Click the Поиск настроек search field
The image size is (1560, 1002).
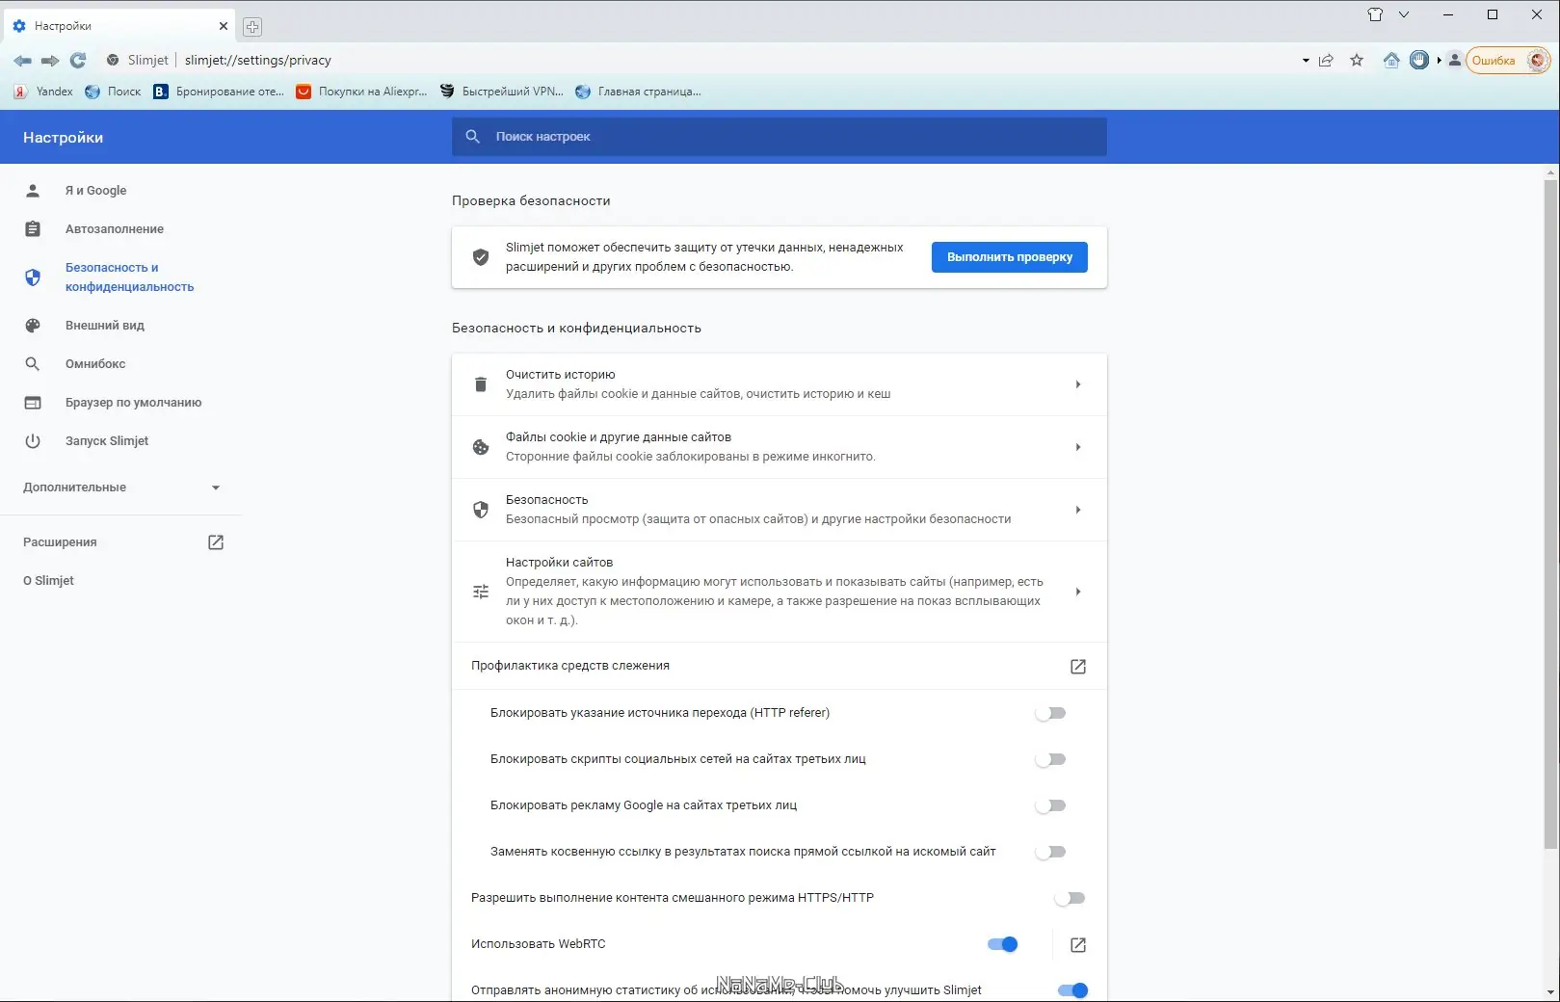(779, 136)
